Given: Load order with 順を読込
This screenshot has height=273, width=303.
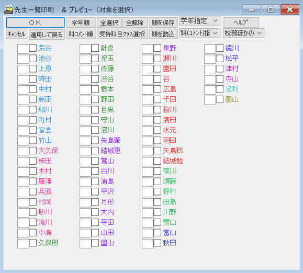Looking at the screenshot, I should [x=163, y=34].
